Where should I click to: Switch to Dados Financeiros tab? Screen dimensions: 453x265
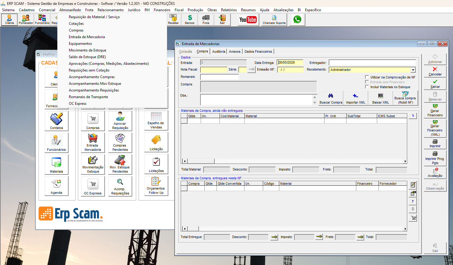(258, 51)
